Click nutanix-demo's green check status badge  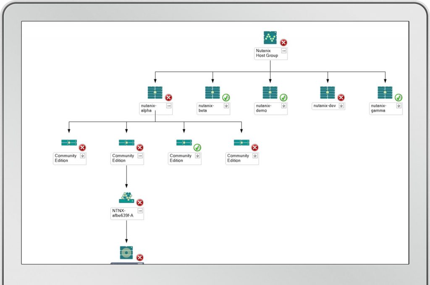(283, 98)
